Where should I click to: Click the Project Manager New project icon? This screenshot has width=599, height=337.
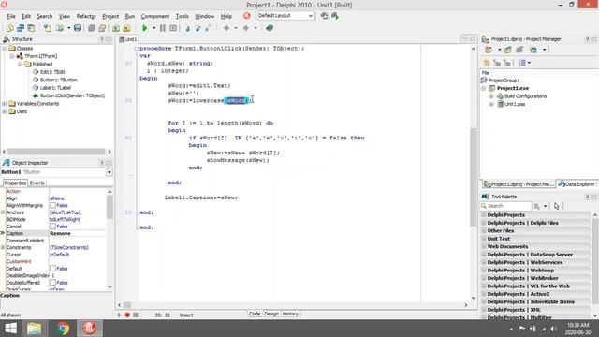point(507,50)
